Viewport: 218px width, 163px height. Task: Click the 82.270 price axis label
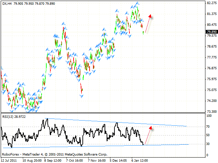212,3
